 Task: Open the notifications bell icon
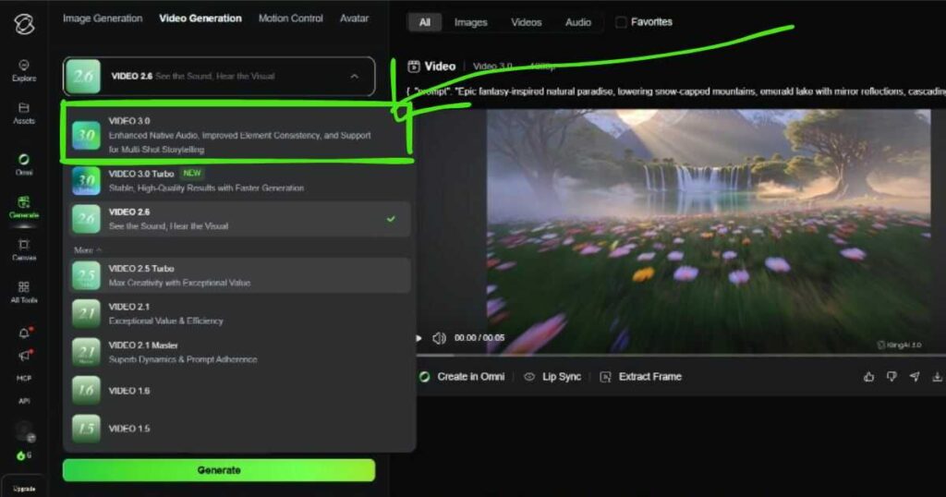click(x=24, y=333)
